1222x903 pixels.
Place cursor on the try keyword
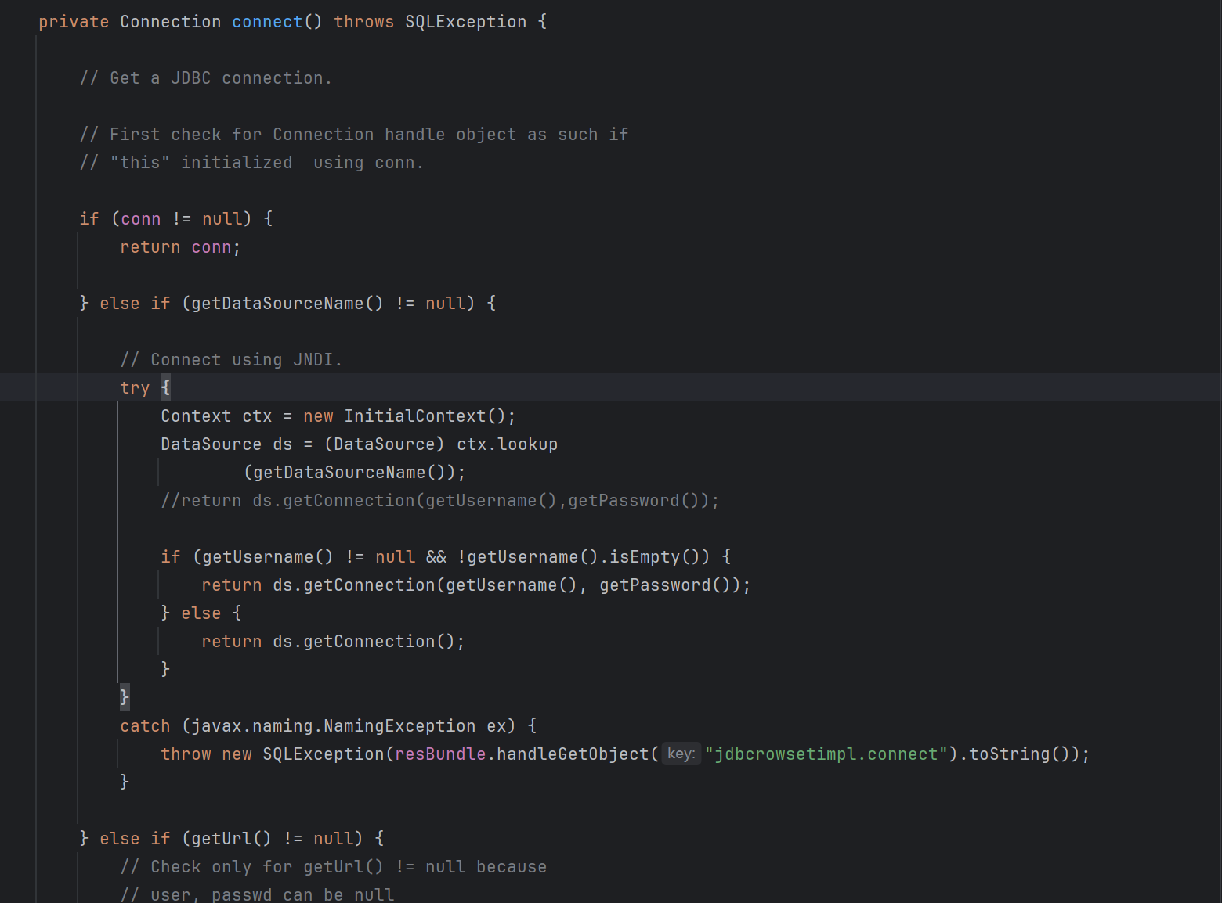(135, 388)
